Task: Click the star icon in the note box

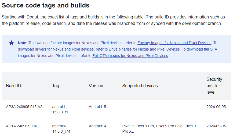Action: (12, 43)
